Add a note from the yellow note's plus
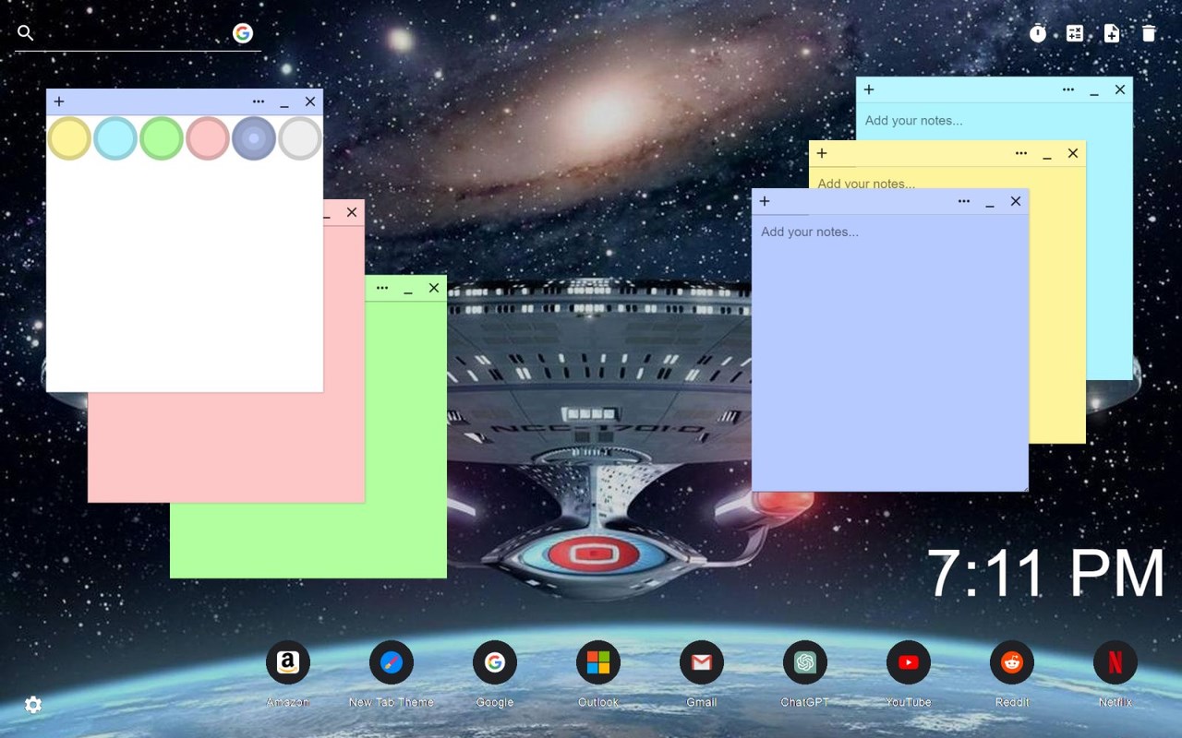This screenshot has height=738, width=1182. pyautogui.click(x=822, y=153)
